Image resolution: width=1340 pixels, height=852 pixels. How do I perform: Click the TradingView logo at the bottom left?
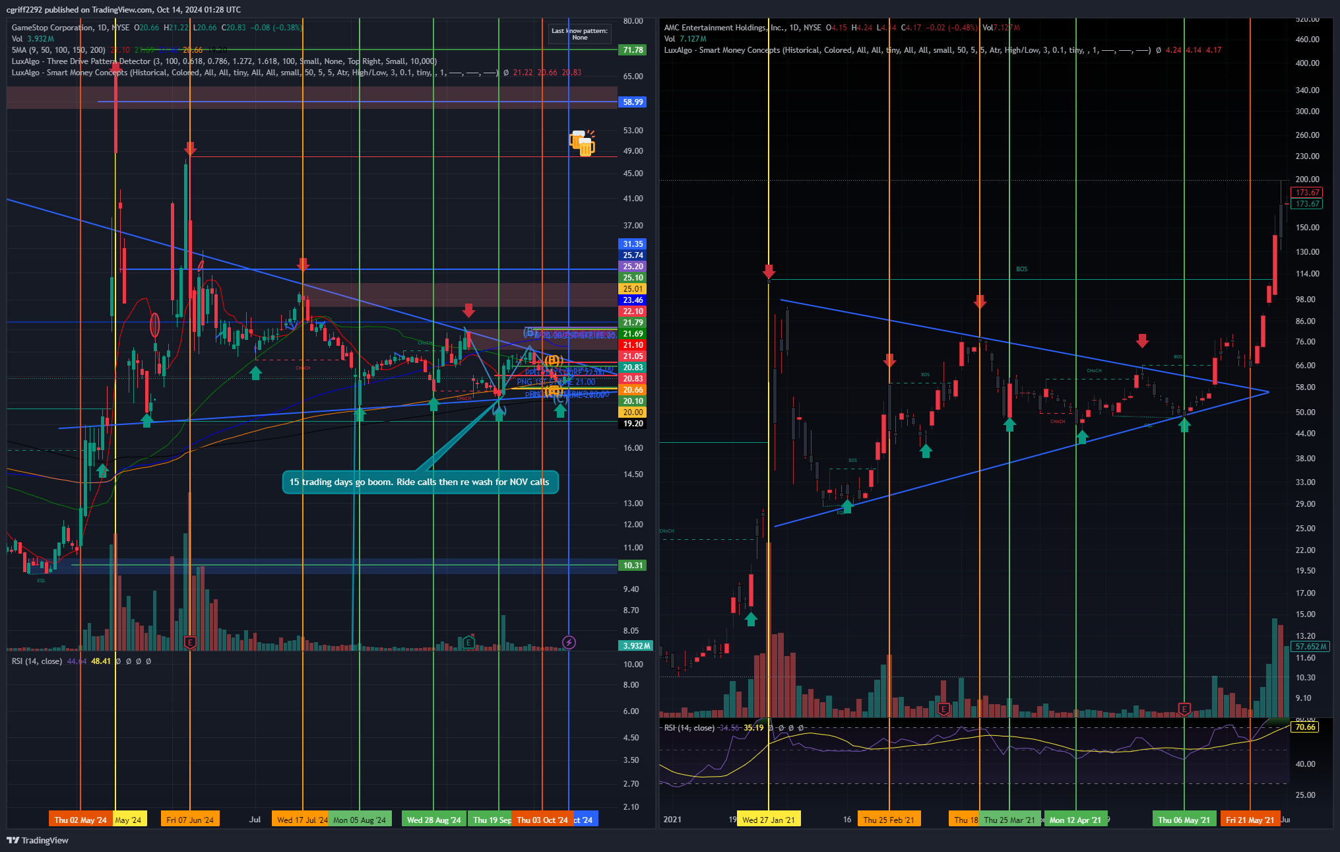point(38,840)
